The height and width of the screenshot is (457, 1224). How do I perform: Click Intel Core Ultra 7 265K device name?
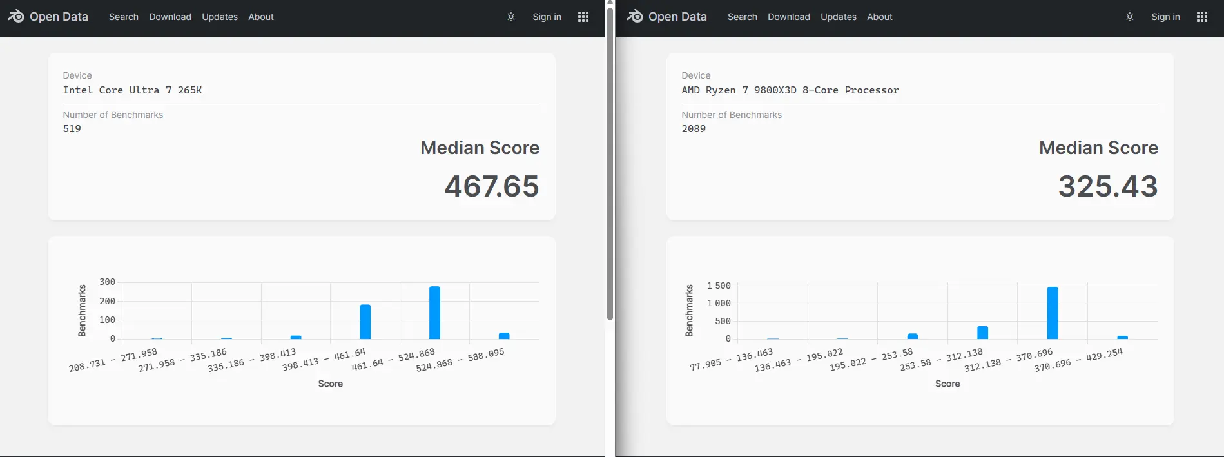(x=132, y=90)
